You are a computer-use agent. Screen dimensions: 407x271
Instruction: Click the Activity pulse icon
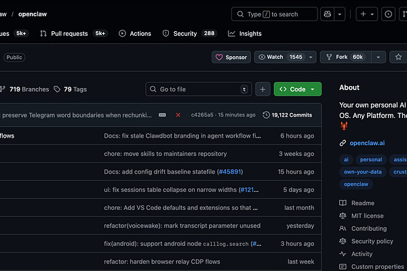[x=343, y=254]
